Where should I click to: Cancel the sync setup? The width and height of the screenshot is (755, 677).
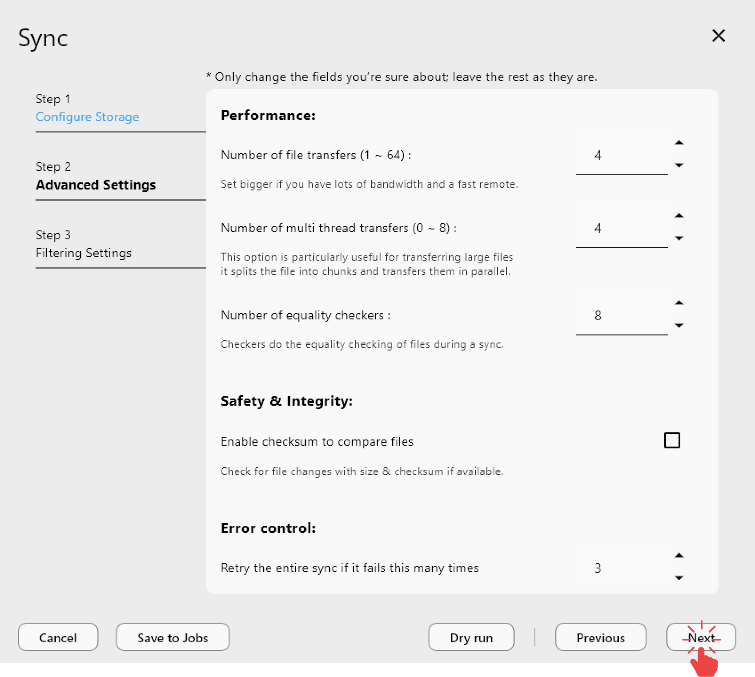click(58, 637)
